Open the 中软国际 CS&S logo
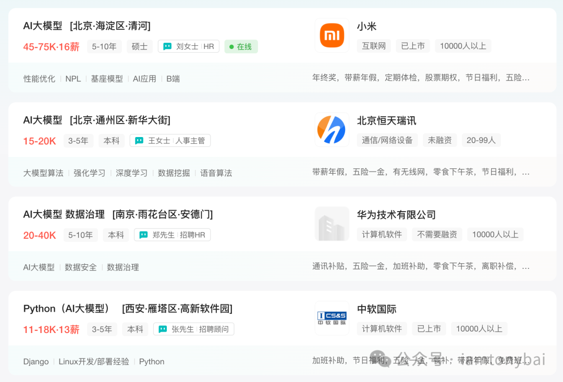Screen dimensions: 563x382 [332, 318]
